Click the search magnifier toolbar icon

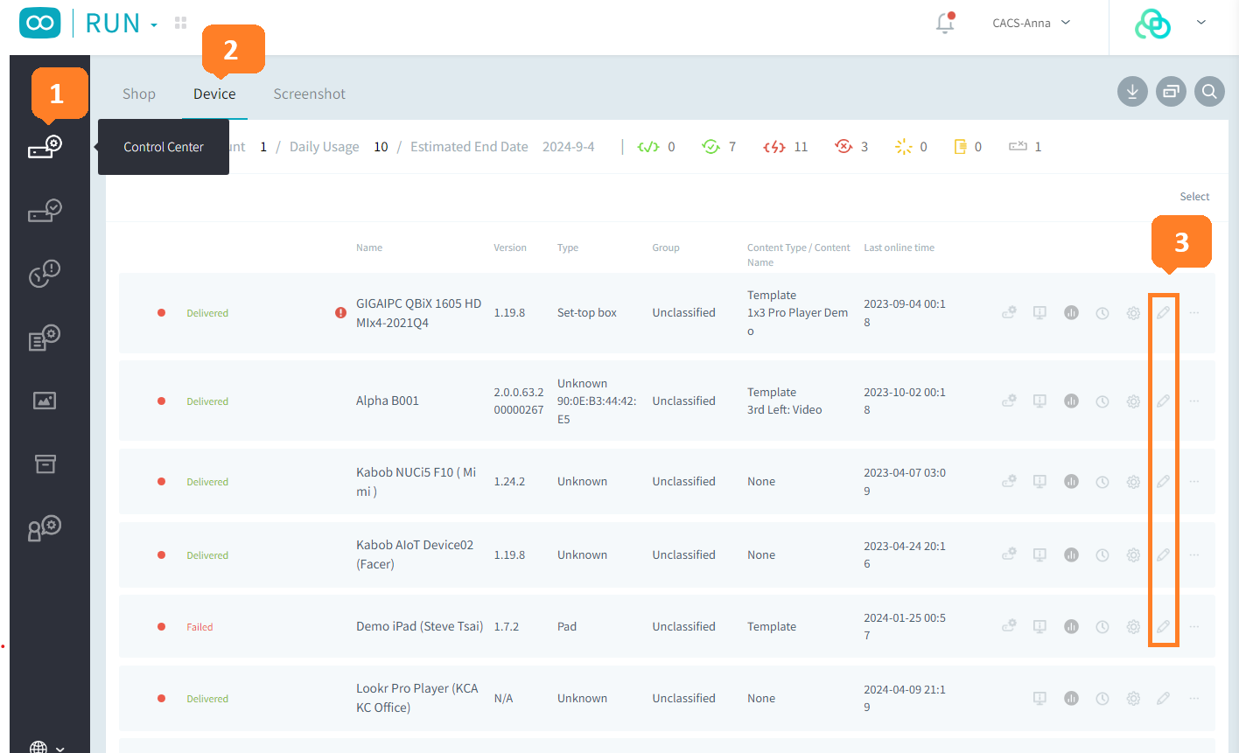point(1209,91)
